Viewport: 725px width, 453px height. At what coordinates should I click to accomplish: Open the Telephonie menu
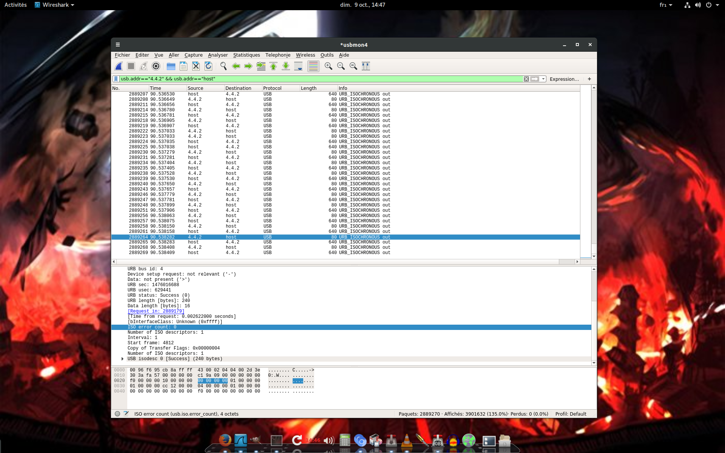[278, 55]
